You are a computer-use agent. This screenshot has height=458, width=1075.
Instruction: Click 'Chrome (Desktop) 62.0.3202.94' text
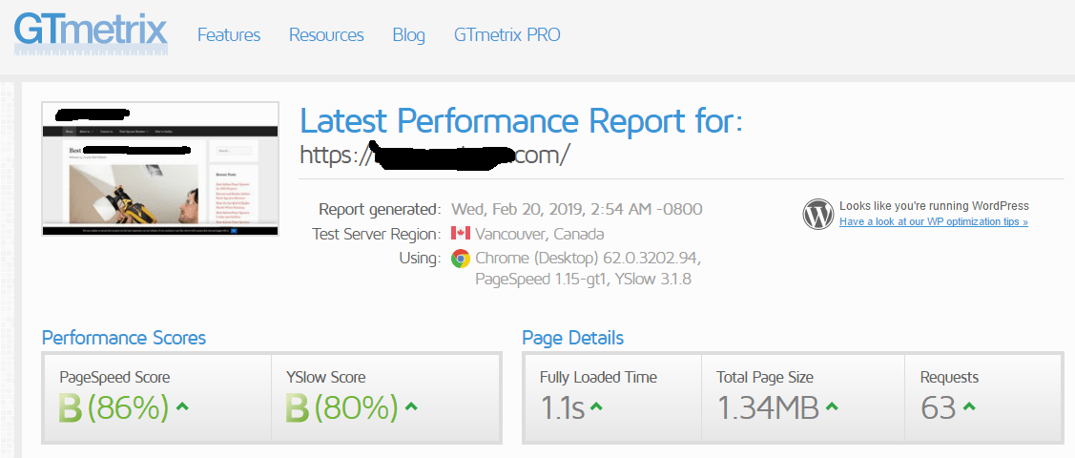tap(588, 259)
